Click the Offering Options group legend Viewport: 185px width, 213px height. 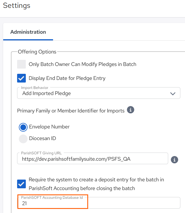37,52
